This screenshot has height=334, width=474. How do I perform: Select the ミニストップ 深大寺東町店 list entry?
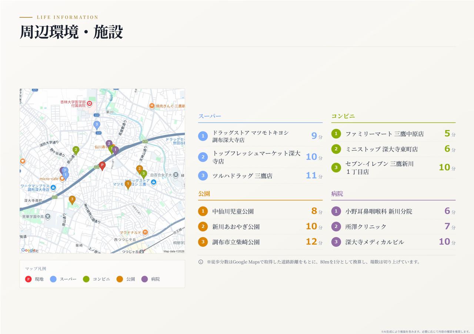pyautogui.click(x=393, y=149)
